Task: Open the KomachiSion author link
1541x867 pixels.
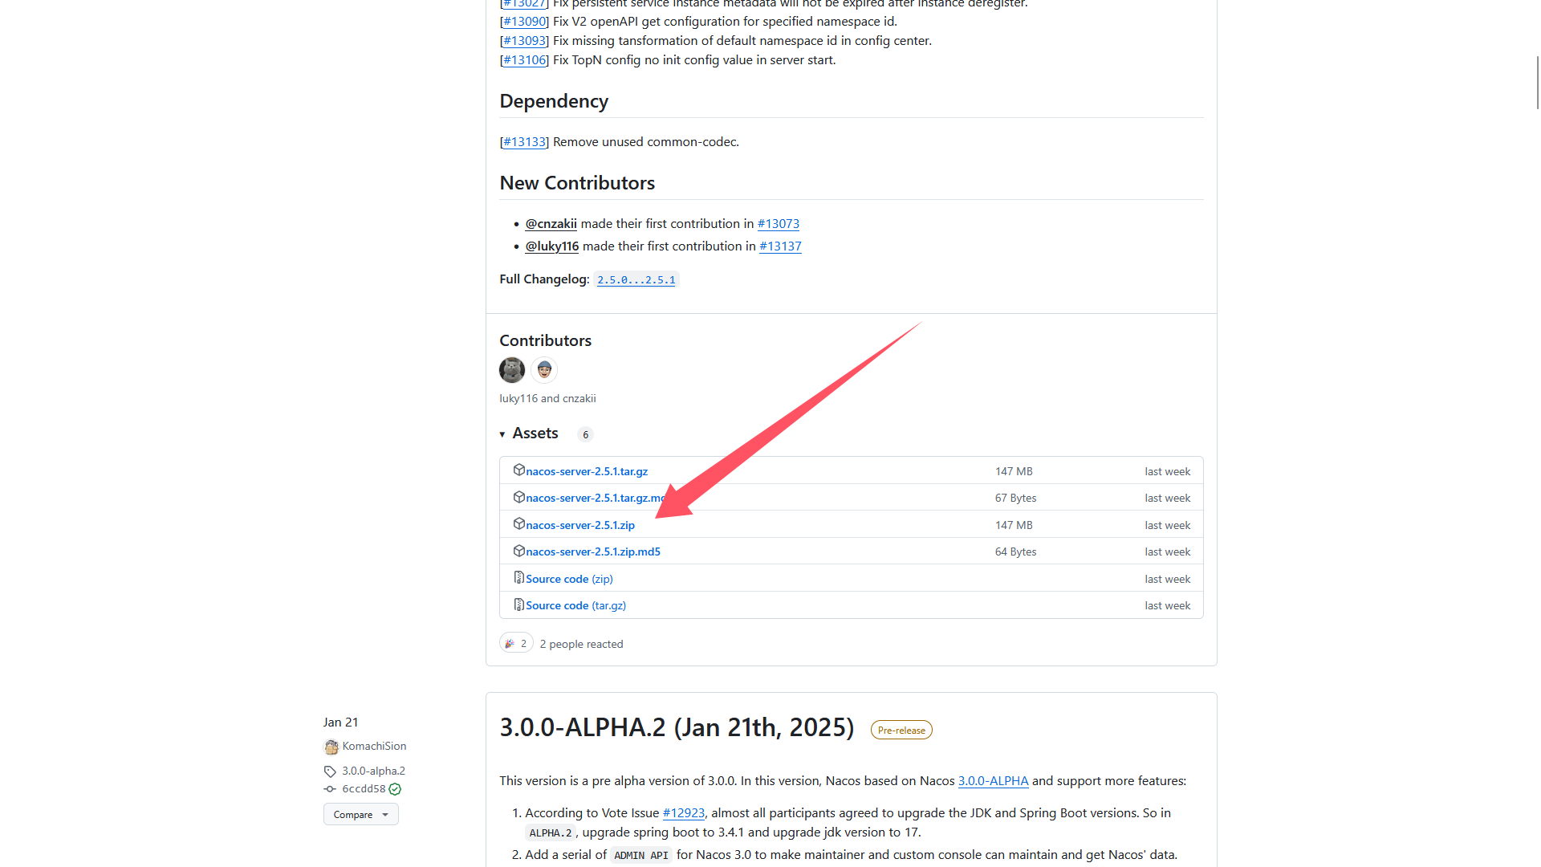Action: tap(374, 746)
